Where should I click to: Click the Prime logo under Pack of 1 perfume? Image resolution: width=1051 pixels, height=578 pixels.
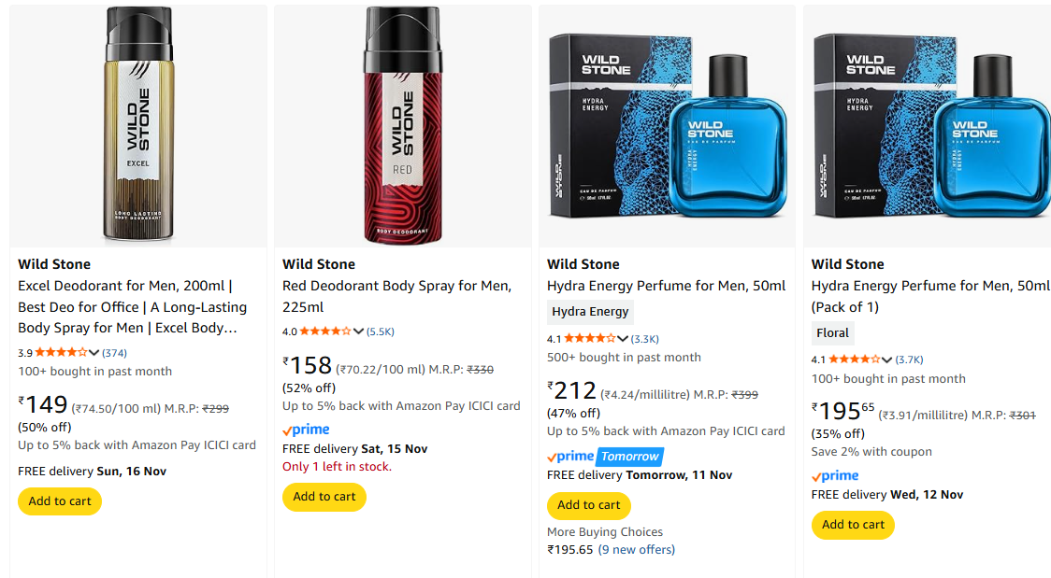[x=835, y=476]
